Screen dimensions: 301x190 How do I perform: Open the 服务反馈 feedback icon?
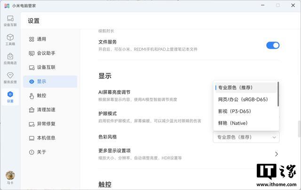tap(10, 78)
